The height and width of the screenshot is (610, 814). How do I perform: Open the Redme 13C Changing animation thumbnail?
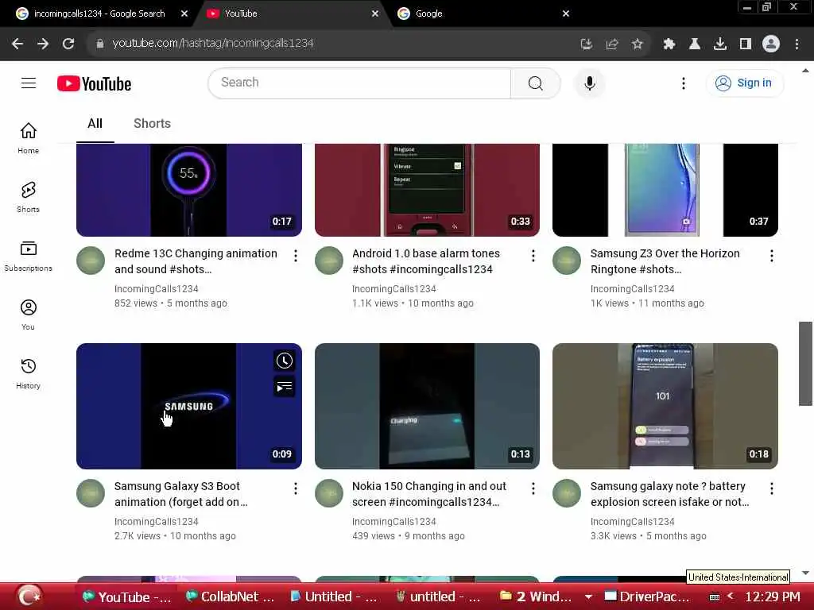coord(189,190)
